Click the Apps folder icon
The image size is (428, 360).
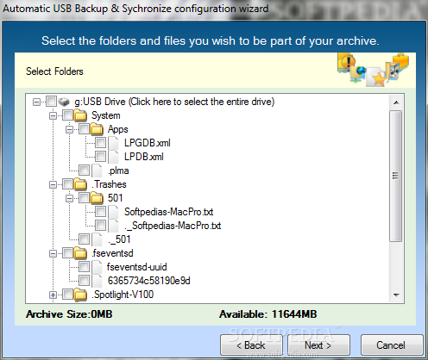tap(97, 129)
